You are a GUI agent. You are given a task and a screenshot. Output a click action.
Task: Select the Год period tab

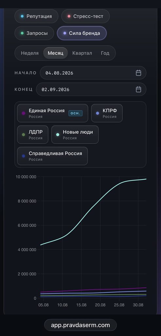point(105,53)
